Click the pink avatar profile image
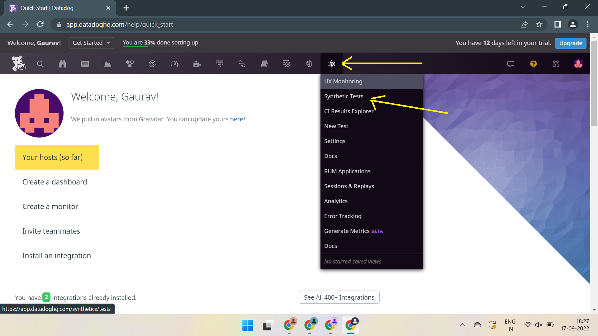The width and height of the screenshot is (598, 336). [39, 113]
